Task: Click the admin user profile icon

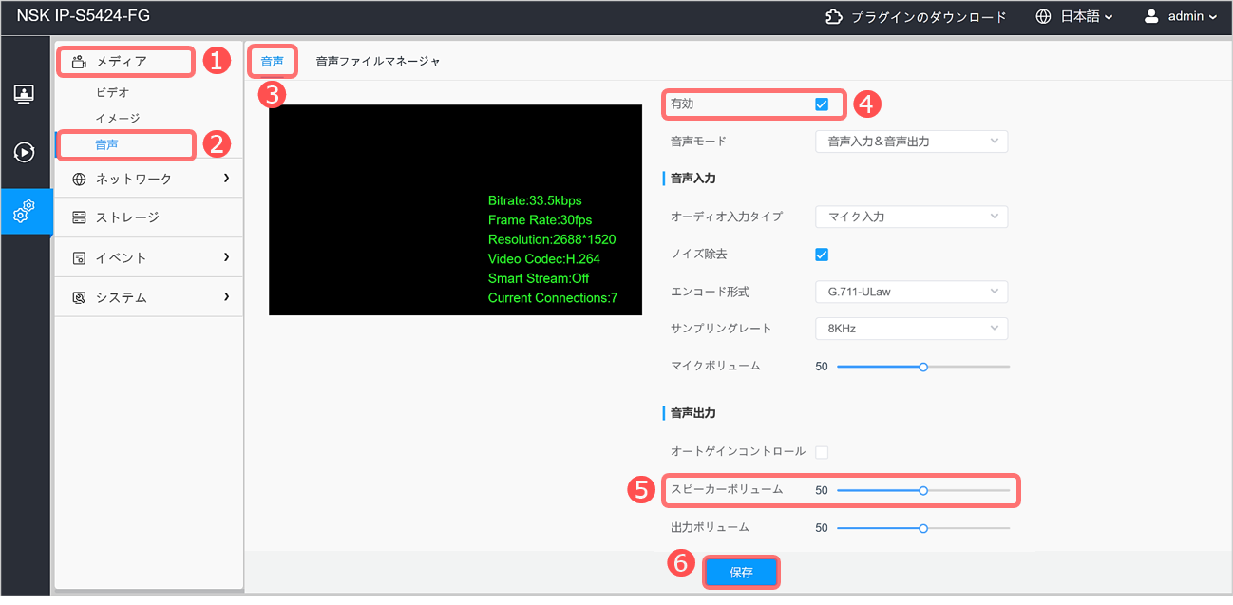Action: tap(1151, 16)
